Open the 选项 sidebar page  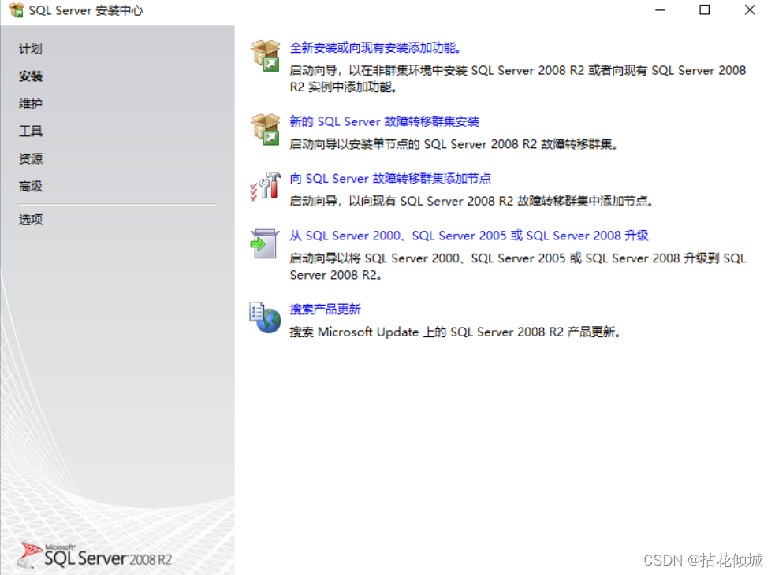[31, 219]
